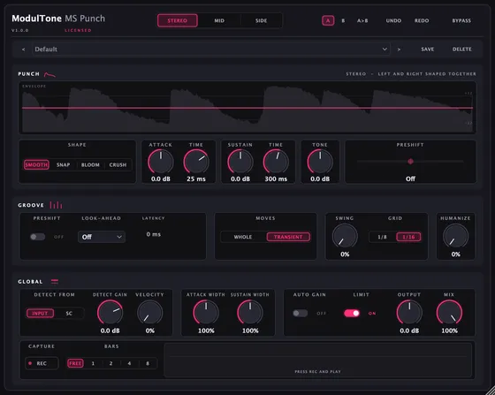
Task: Click the Velocity knob
Action: pyautogui.click(x=150, y=312)
